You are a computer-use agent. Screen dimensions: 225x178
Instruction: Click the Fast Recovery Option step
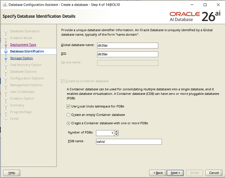(x=26, y=65)
